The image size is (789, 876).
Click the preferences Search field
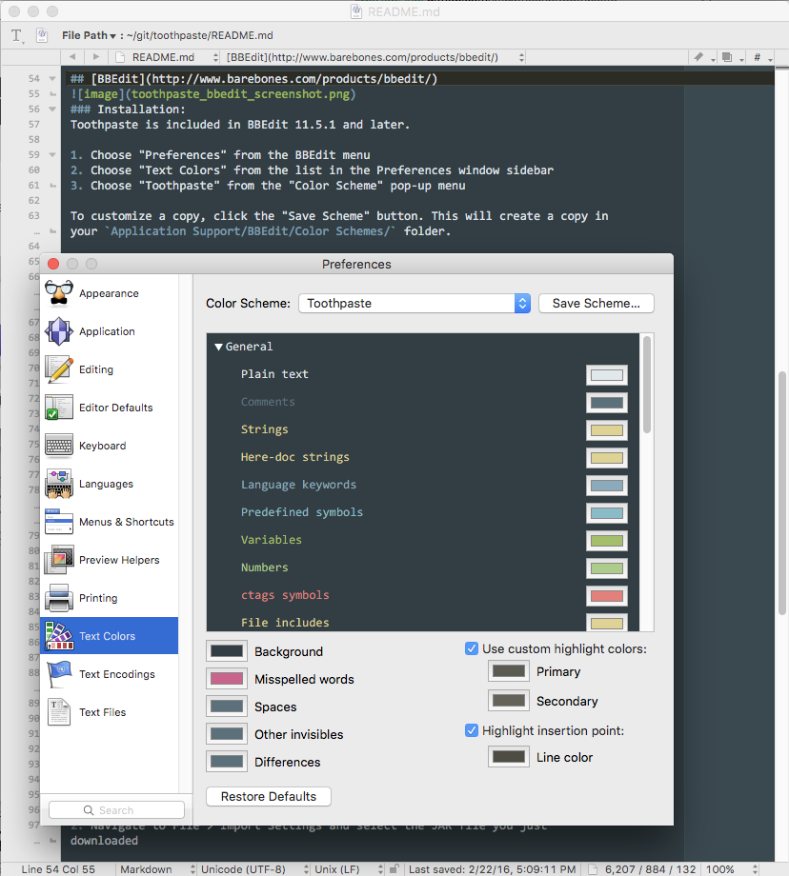coord(116,810)
